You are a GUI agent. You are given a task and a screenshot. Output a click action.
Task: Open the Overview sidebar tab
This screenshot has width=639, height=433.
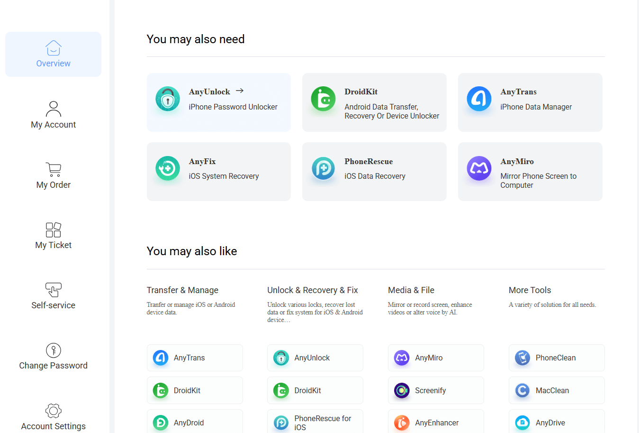(x=53, y=55)
